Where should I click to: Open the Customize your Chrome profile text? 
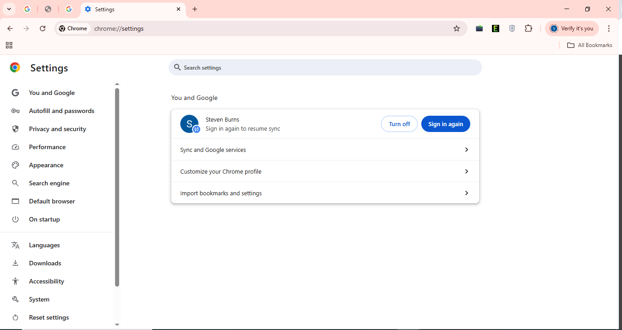tap(221, 171)
